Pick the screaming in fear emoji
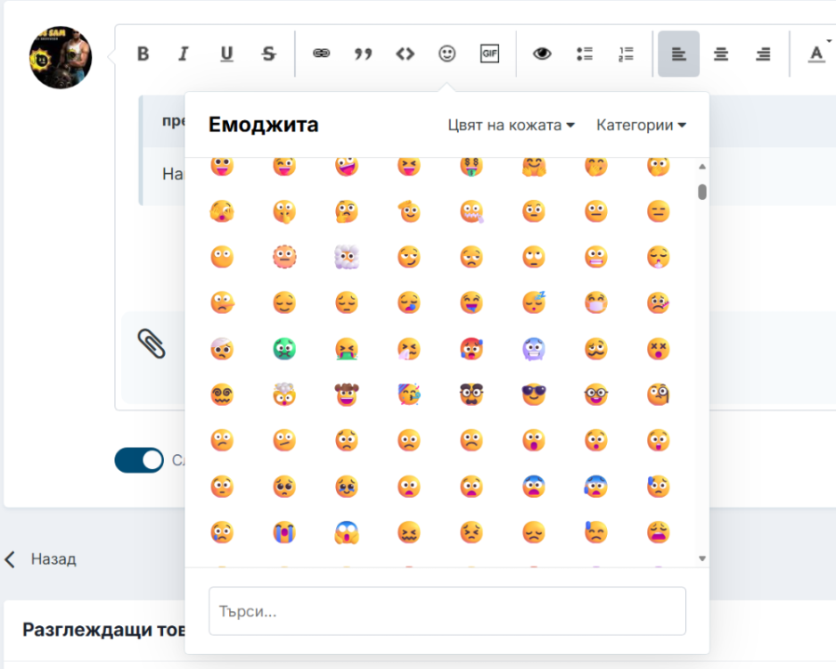The image size is (836, 669). 347,533
